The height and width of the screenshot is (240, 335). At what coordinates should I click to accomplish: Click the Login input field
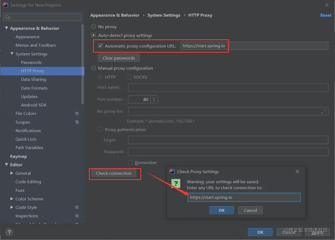228,140
